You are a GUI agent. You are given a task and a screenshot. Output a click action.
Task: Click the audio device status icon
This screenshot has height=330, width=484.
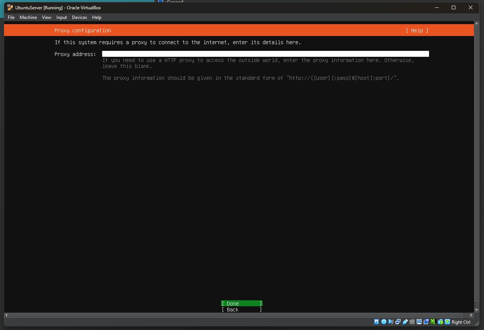click(390, 322)
